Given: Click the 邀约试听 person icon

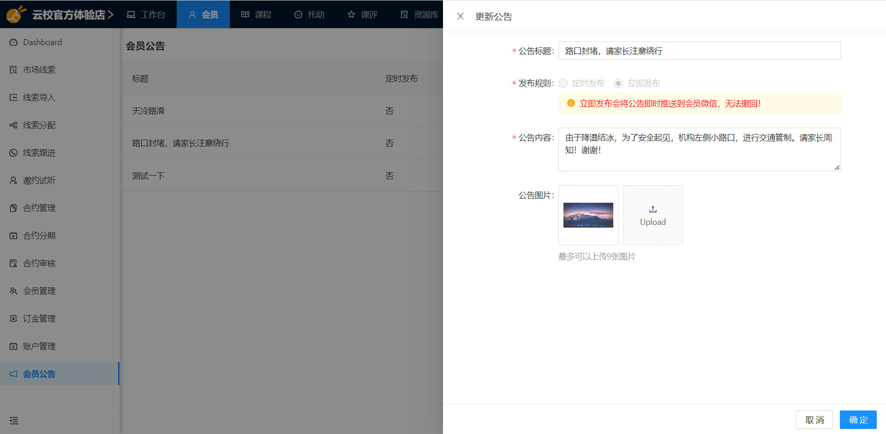Looking at the screenshot, I should coord(13,181).
